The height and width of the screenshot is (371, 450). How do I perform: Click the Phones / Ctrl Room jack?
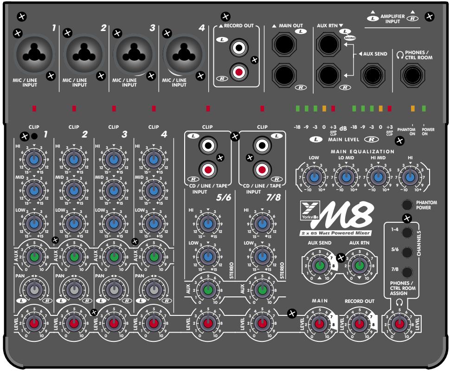pos(413,75)
